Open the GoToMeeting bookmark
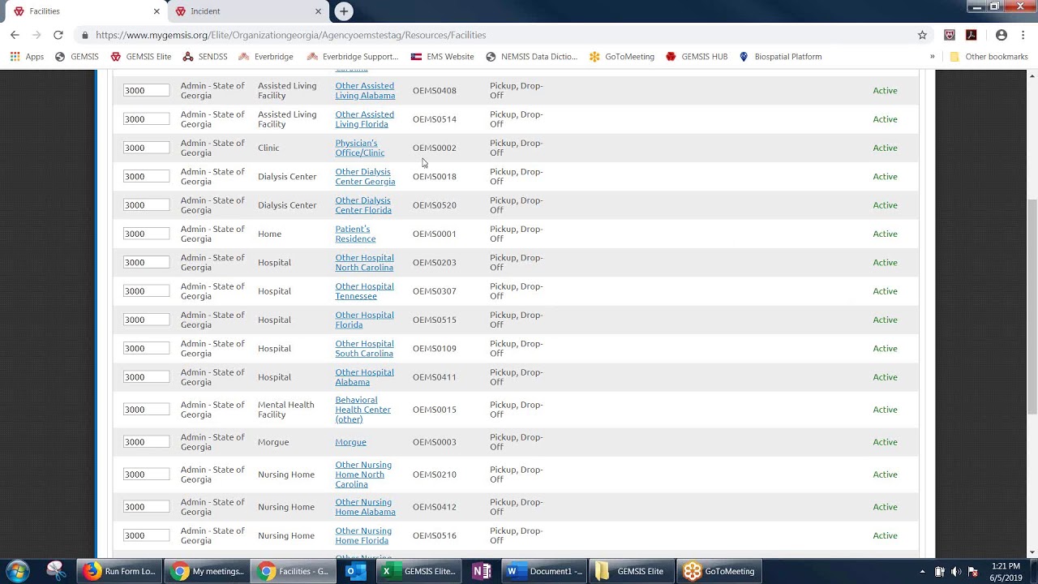Image resolution: width=1038 pixels, height=584 pixels. click(x=622, y=57)
